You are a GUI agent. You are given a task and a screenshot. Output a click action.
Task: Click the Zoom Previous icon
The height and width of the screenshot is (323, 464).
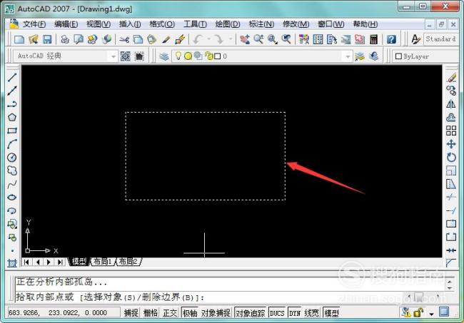point(286,39)
